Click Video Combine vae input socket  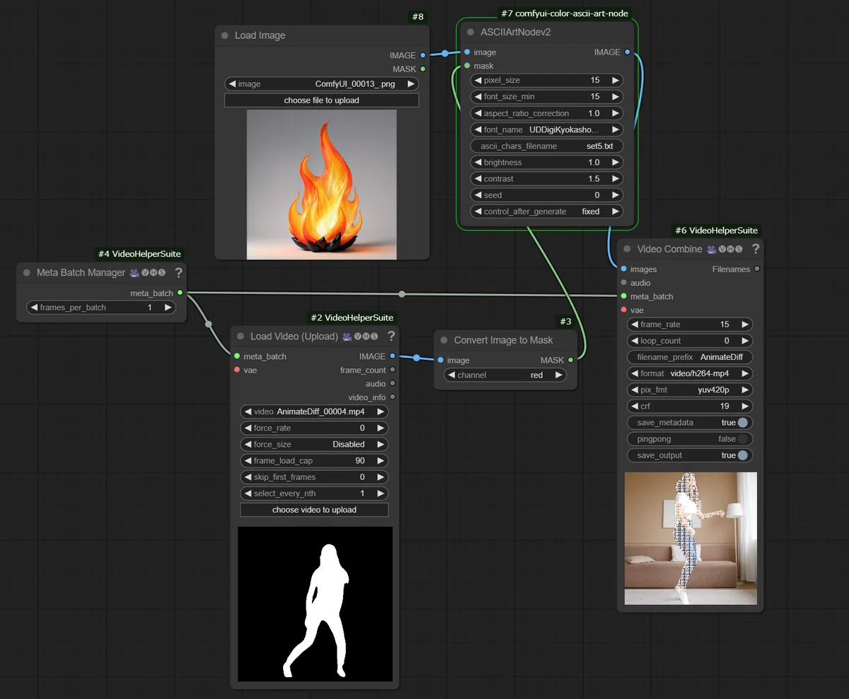click(623, 310)
